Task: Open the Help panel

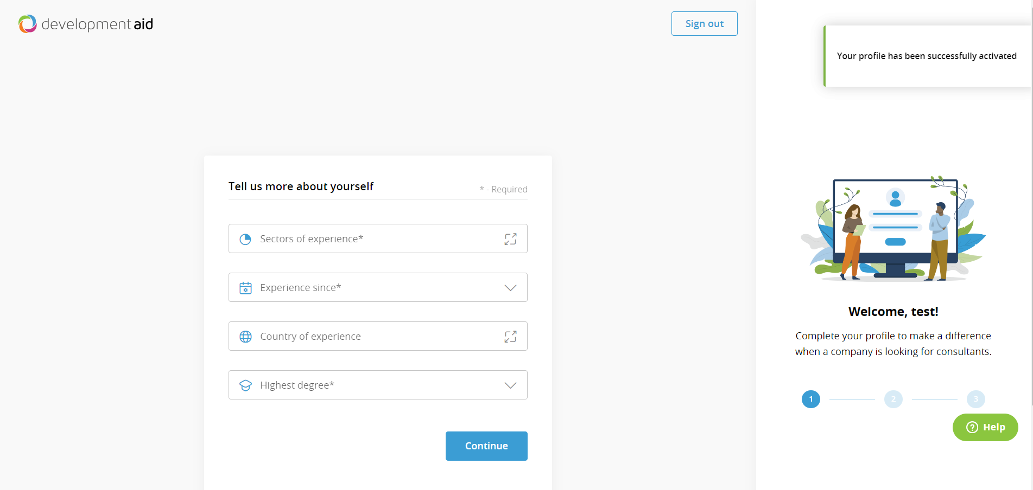Action: coord(985,427)
